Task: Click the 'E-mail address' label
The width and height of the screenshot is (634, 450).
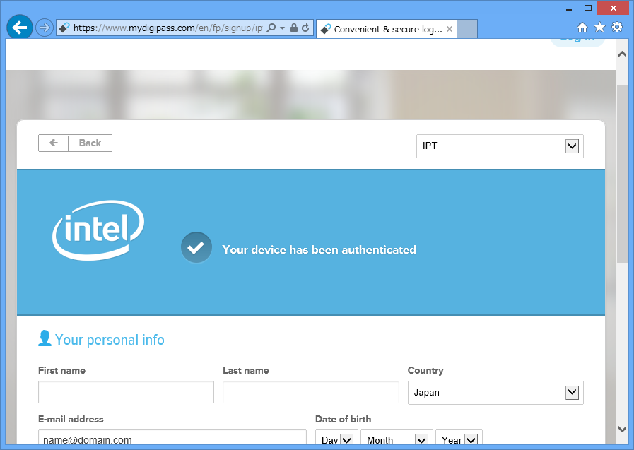Action: point(71,419)
